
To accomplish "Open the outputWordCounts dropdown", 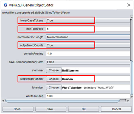I will 88,45.
